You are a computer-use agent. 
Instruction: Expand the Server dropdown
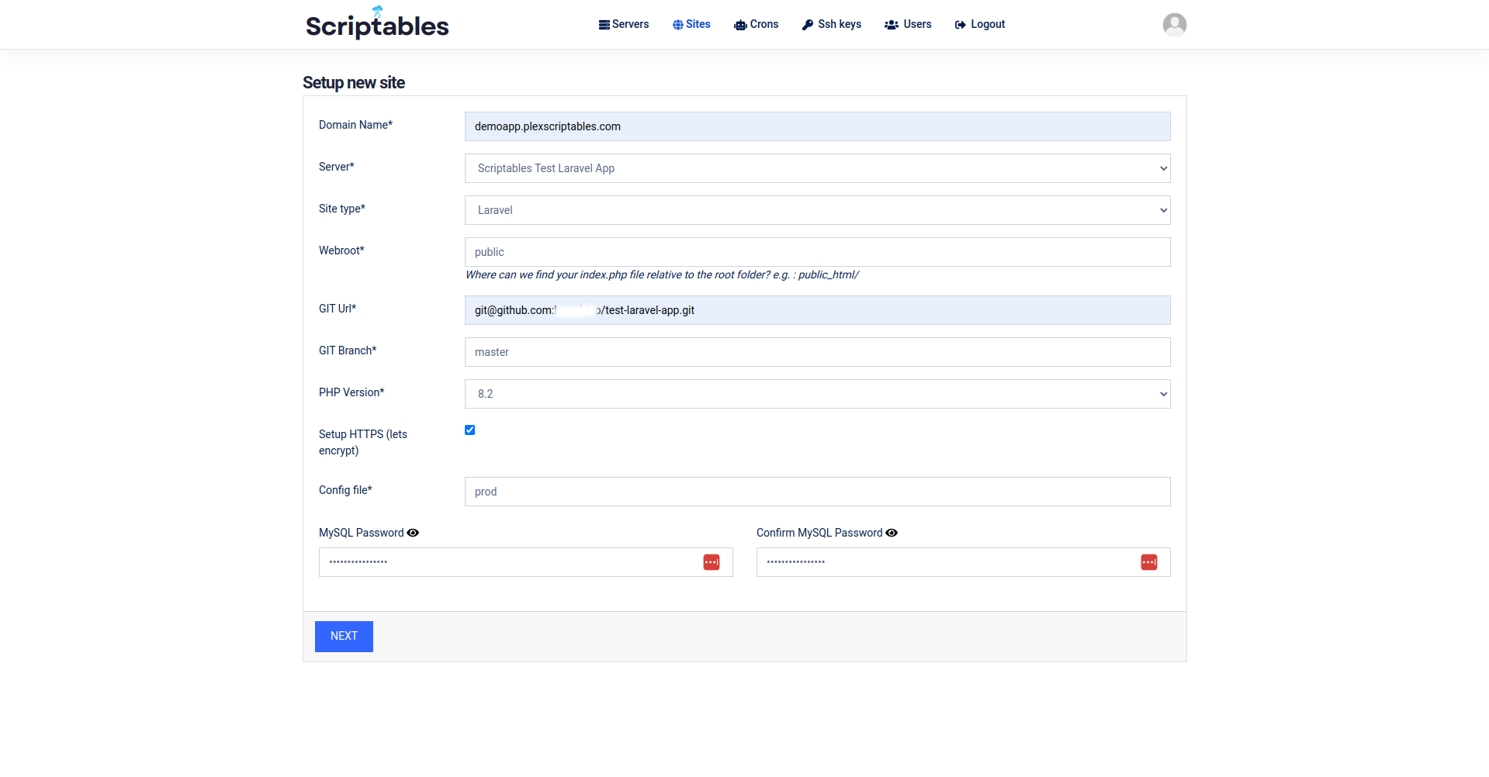(x=817, y=168)
